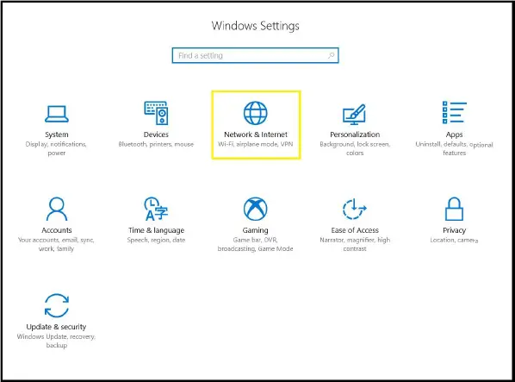Image resolution: width=515 pixels, height=382 pixels.
Task: Focus the Find a setting field
Action: coord(255,55)
